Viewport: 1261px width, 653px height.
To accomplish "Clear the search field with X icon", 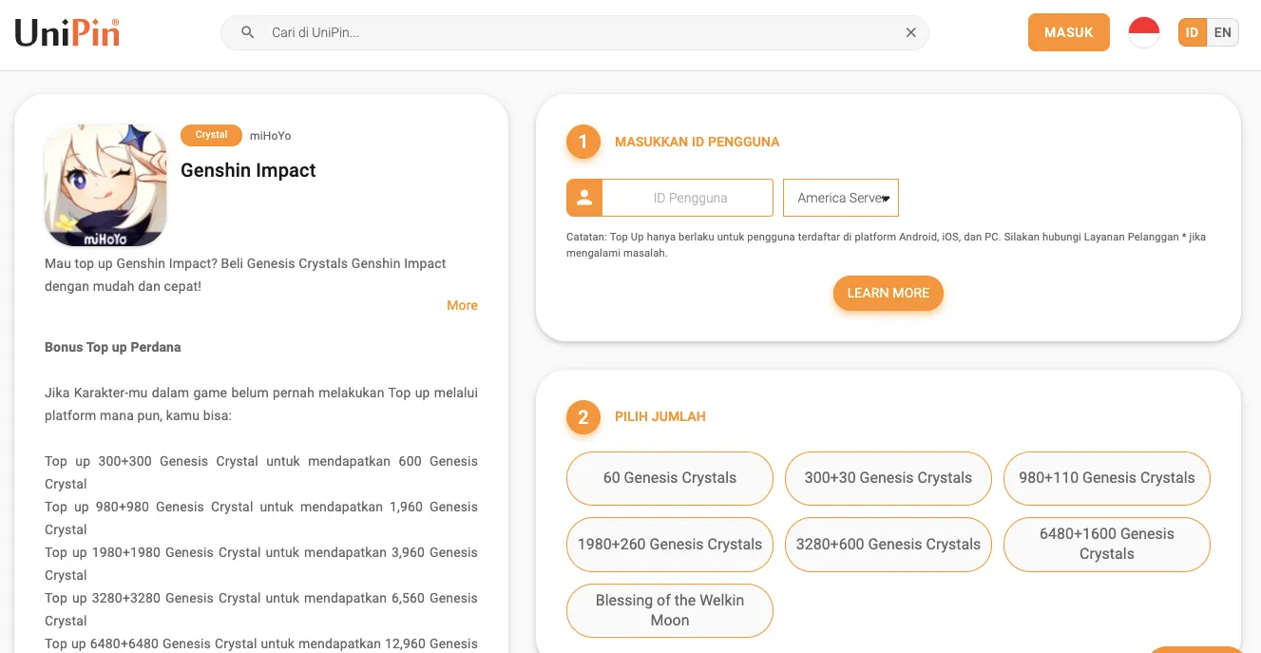I will tap(910, 32).
